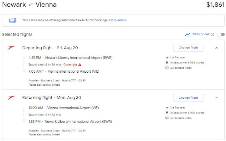Viewport: 226px width, 141px height.
Task: Toggle the Track prices switch
Action: pos(220,35)
